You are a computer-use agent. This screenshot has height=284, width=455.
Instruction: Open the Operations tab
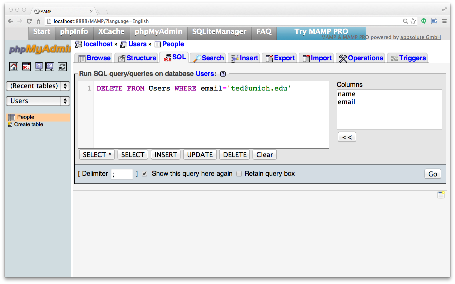coord(361,58)
